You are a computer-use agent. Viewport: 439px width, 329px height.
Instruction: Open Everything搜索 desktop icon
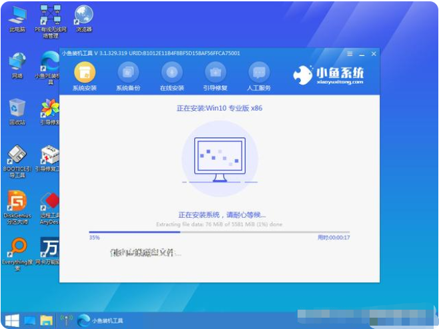[x=17, y=254]
